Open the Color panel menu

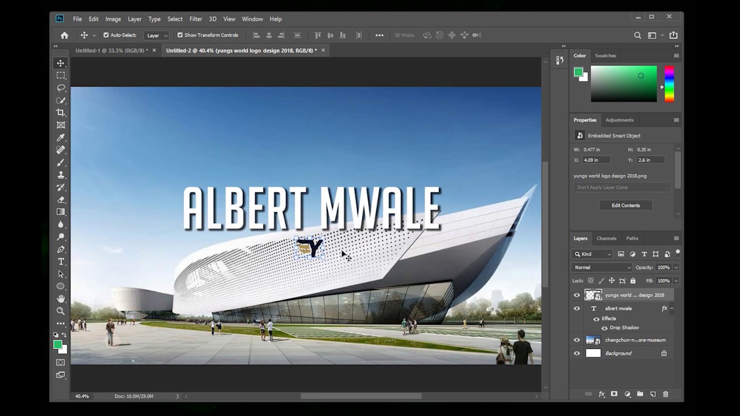[676, 55]
